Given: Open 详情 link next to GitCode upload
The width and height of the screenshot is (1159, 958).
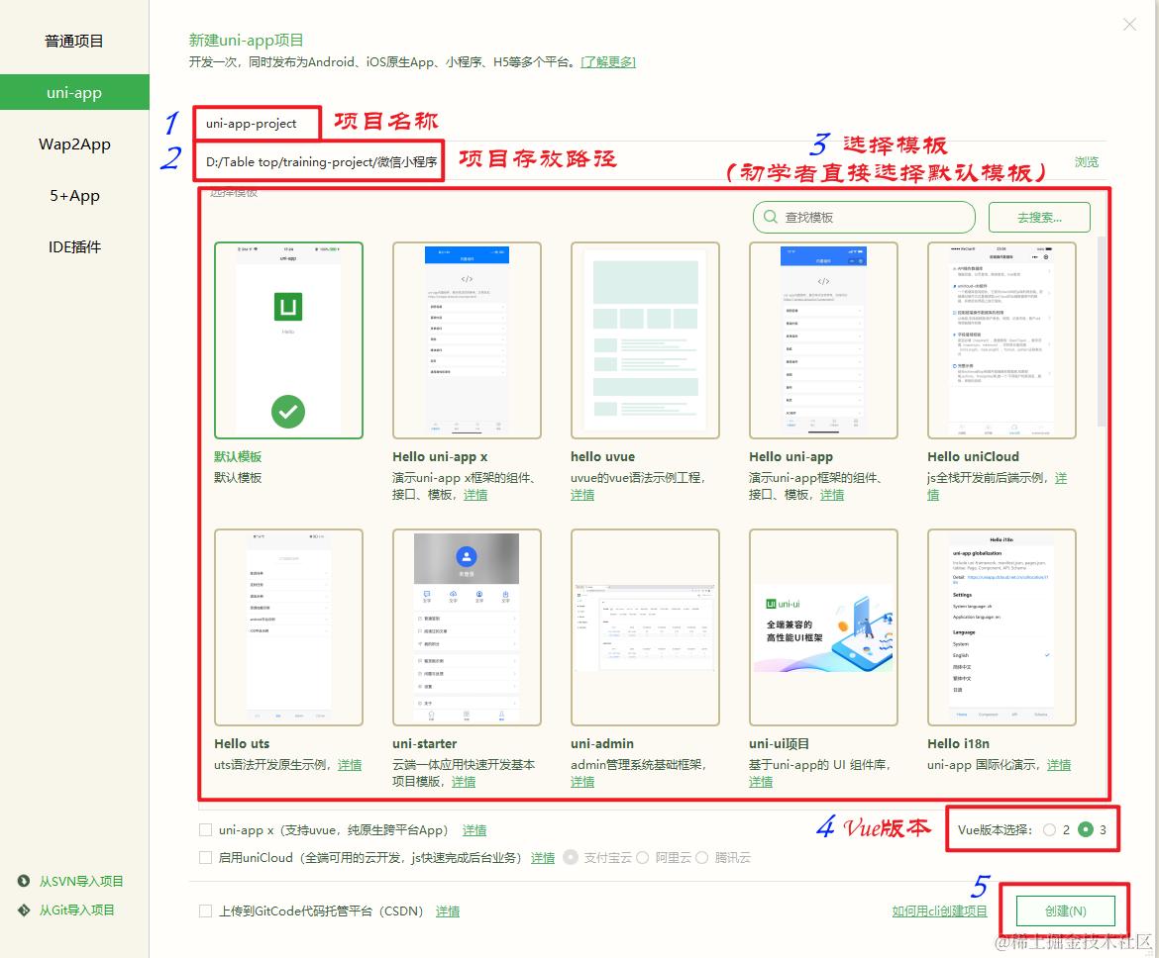Looking at the screenshot, I should click(447, 911).
